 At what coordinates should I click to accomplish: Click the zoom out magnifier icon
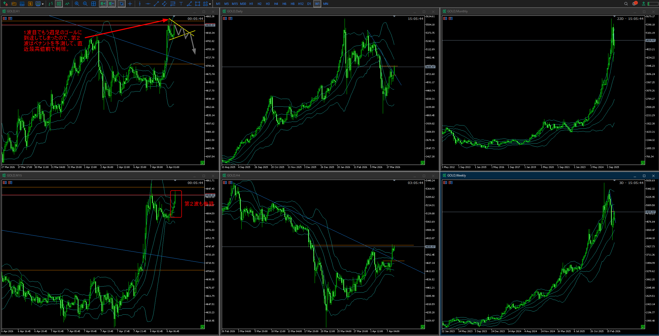point(85,4)
